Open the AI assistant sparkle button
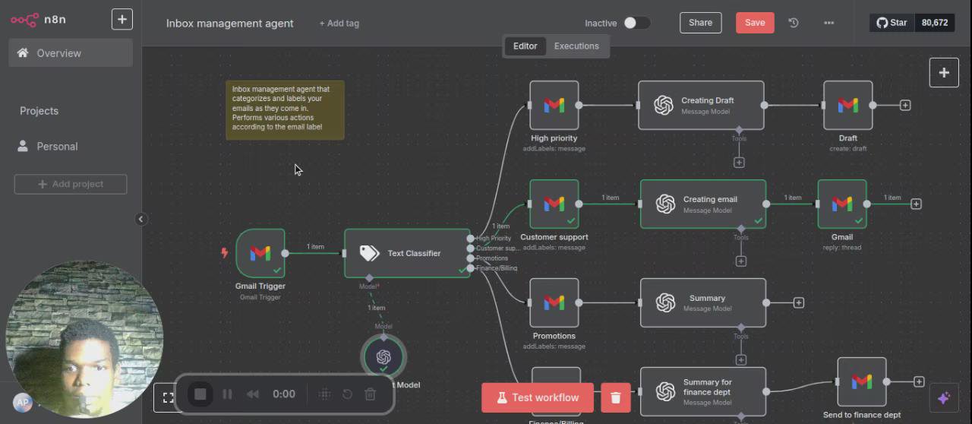972x424 pixels. pyautogui.click(x=944, y=398)
